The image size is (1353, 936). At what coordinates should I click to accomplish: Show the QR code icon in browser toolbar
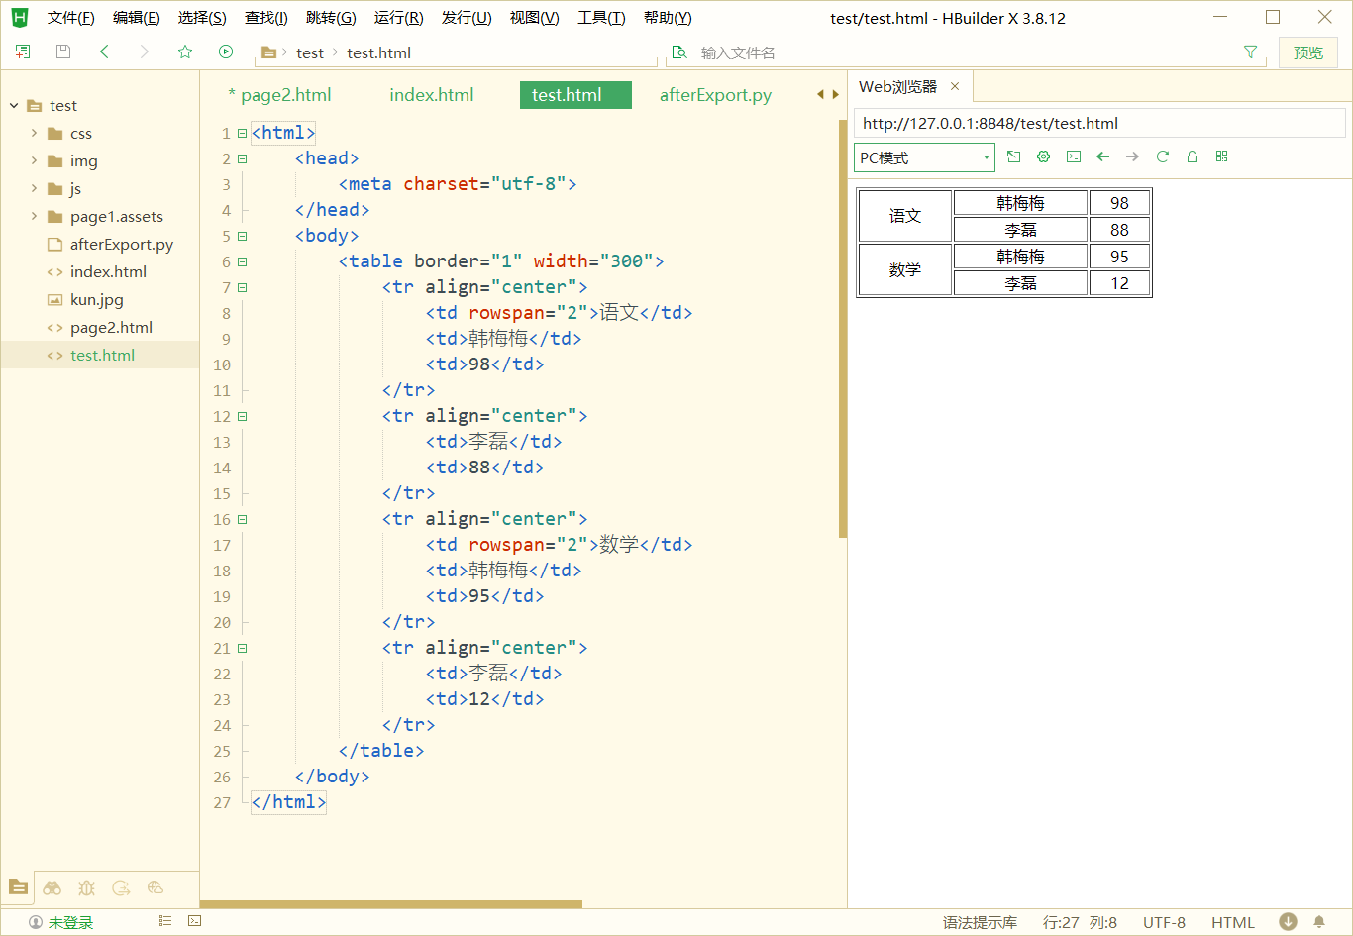(x=1221, y=156)
